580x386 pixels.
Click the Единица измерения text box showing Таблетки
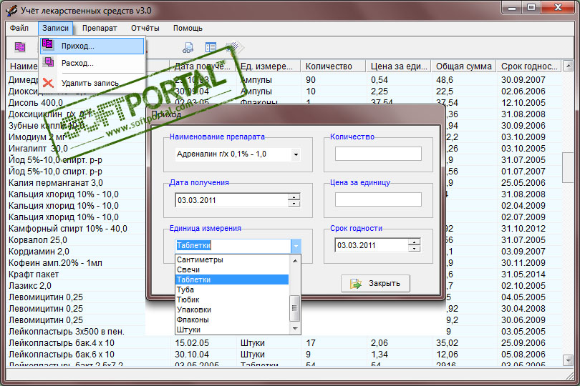[233, 246]
